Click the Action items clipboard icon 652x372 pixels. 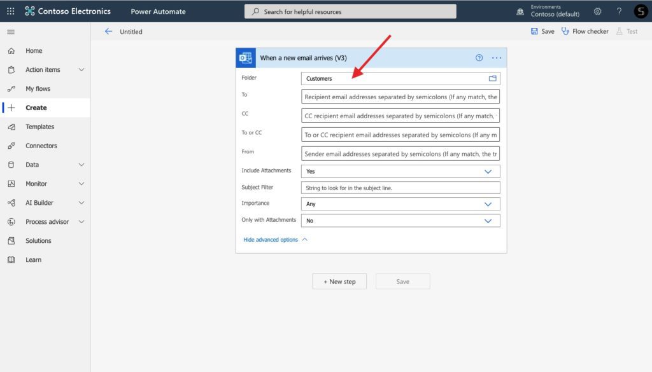pyautogui.click(x=11, y=70)
